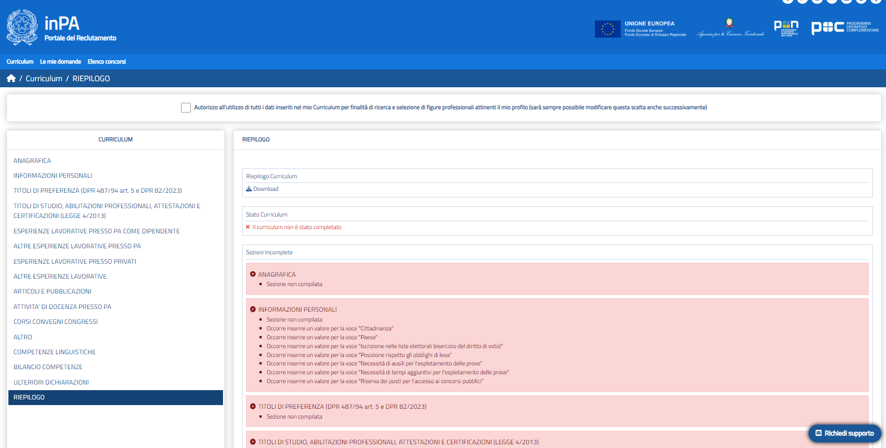This screenshot has height=448, width=886.
Task: Click the "Riserva dei posti" message
Action: 375,381
